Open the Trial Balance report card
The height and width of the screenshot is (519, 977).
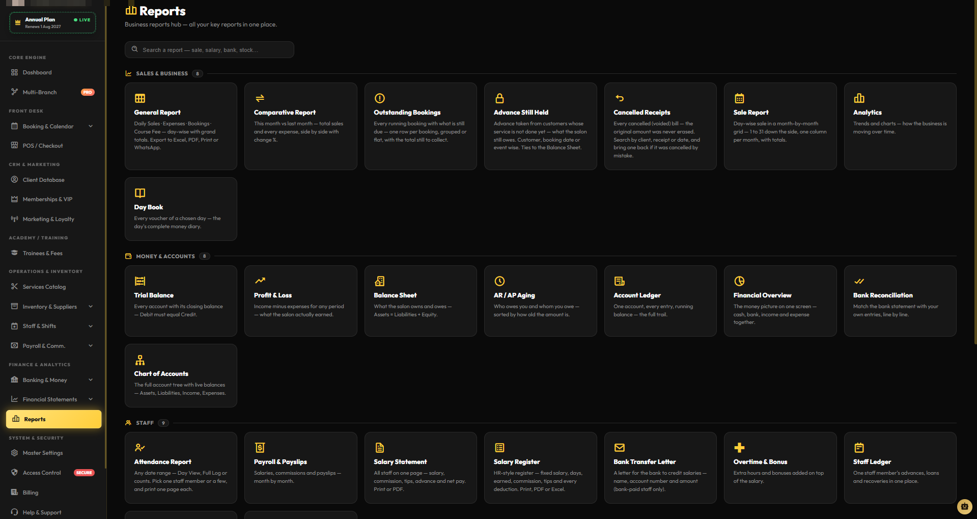coord(181,301)
